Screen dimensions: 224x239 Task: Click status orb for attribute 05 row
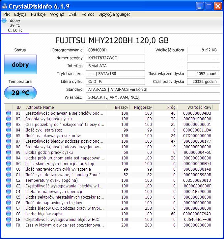[9, 135]
